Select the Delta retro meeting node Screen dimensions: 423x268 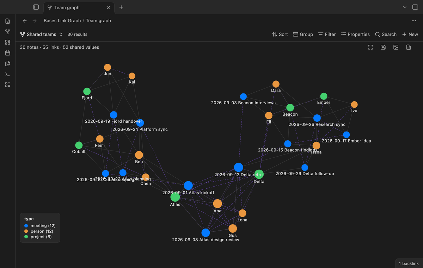click(239, 167)
